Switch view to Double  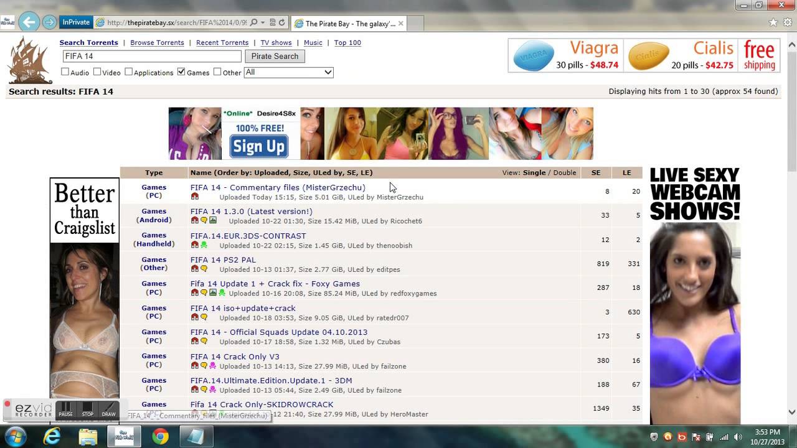click(565, 173)
